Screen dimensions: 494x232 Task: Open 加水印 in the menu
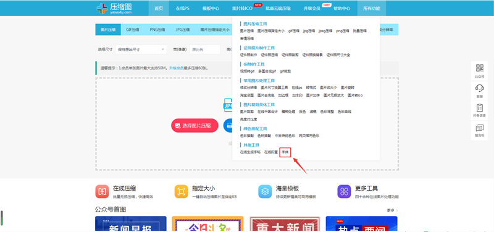tap(297, 95)
